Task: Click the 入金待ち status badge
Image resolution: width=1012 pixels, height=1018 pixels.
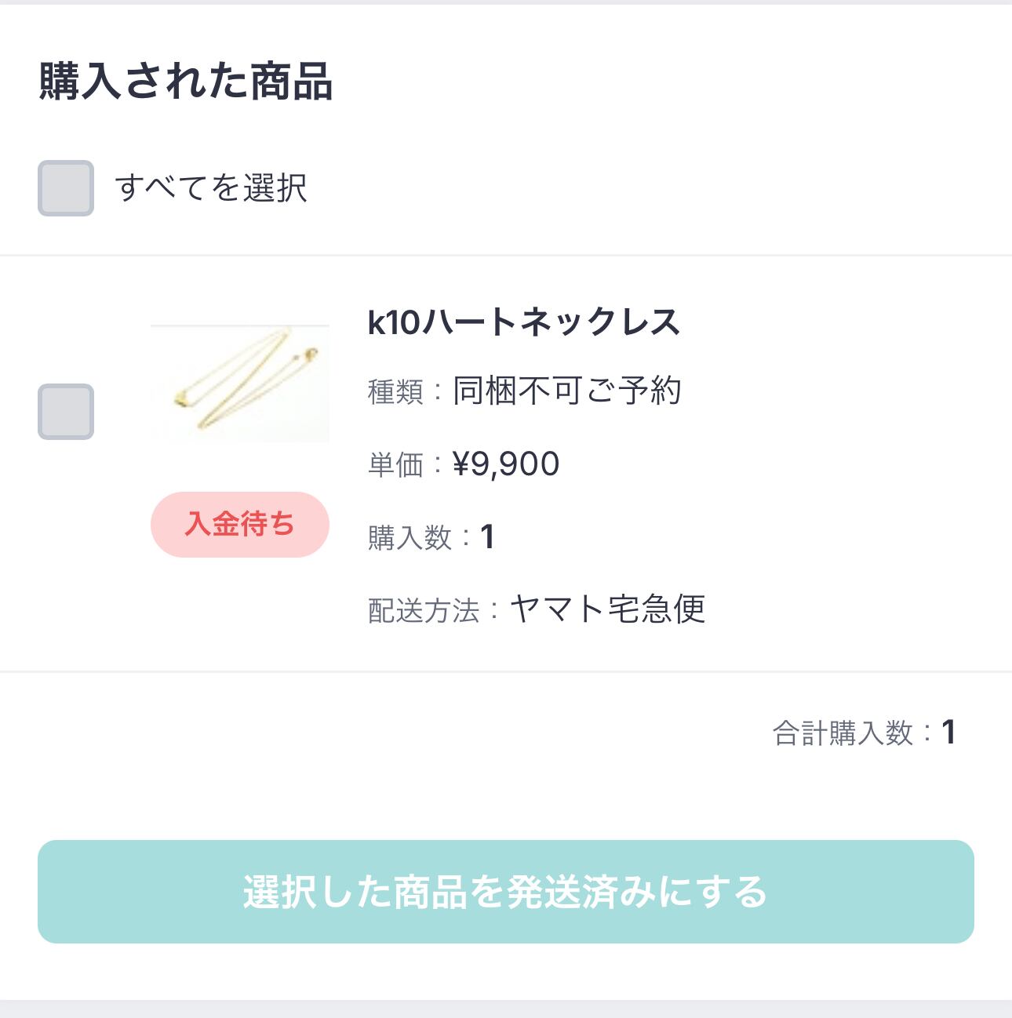Action: (239, 525)
